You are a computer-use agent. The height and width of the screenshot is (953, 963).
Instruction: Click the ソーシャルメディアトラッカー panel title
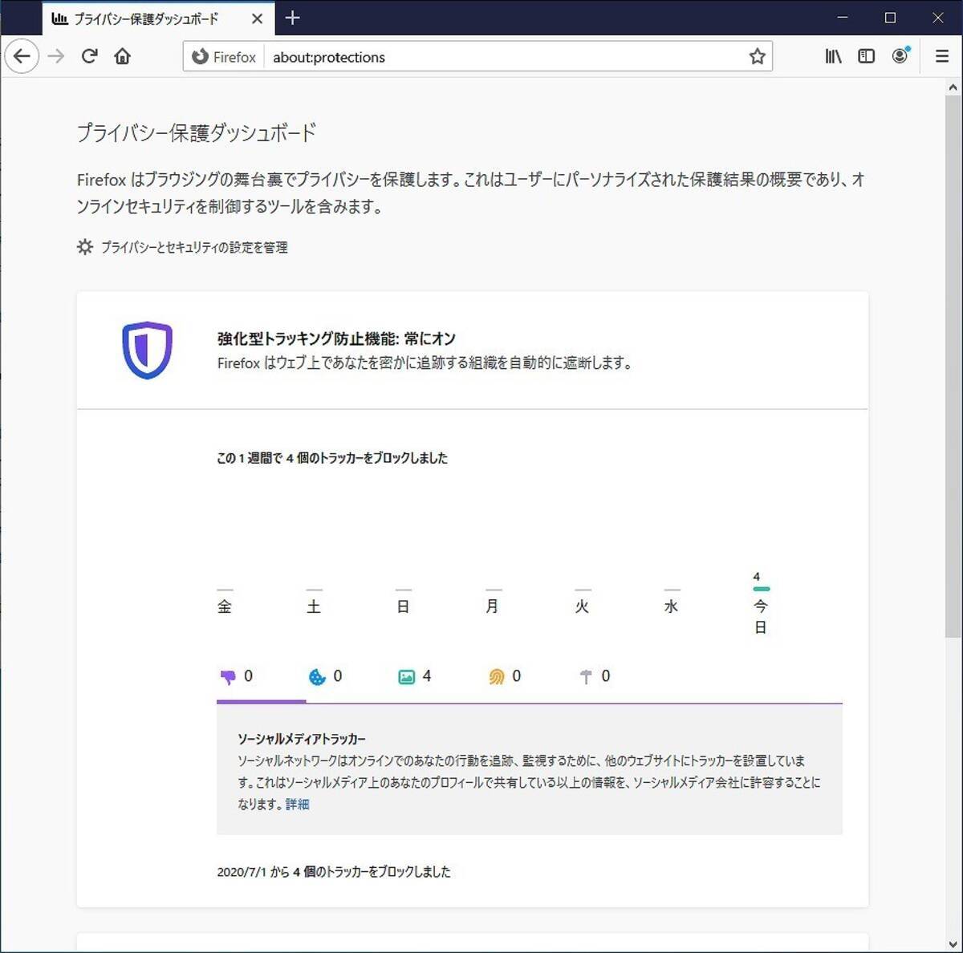pos(302,739)
